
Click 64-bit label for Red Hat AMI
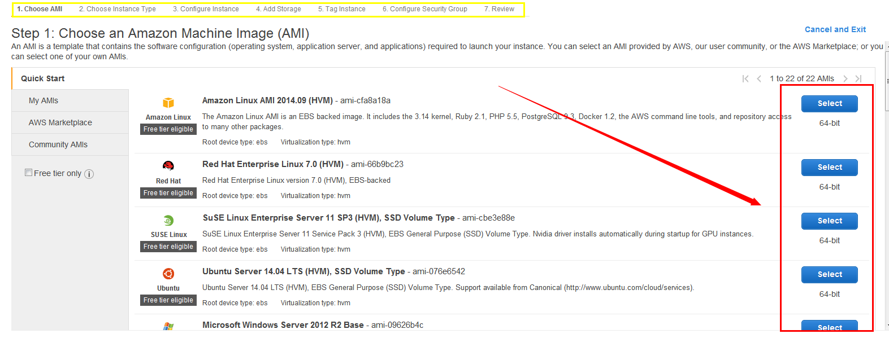[830, 187]
